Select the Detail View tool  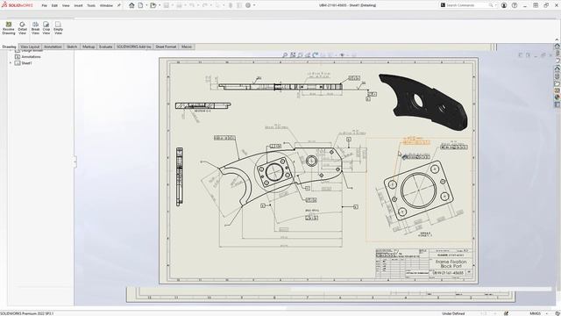(x=22, y=28)
